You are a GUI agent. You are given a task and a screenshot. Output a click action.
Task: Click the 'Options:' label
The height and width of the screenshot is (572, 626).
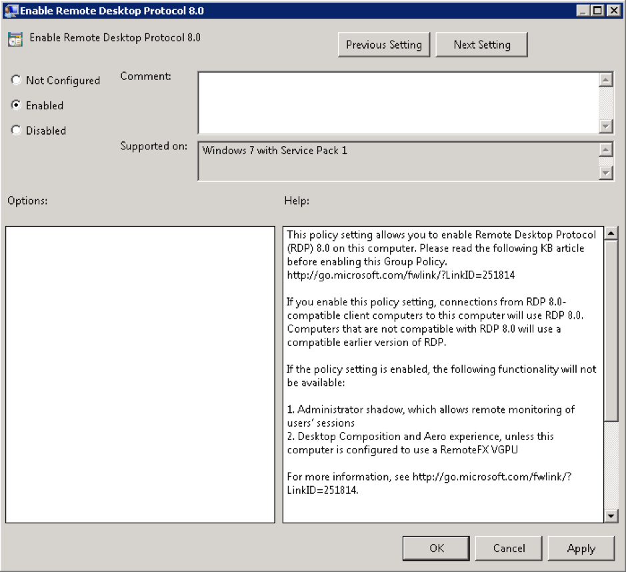pos(27,201)
